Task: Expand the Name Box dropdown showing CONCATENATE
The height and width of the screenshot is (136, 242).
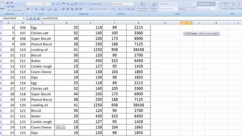Action: (23, 18)
